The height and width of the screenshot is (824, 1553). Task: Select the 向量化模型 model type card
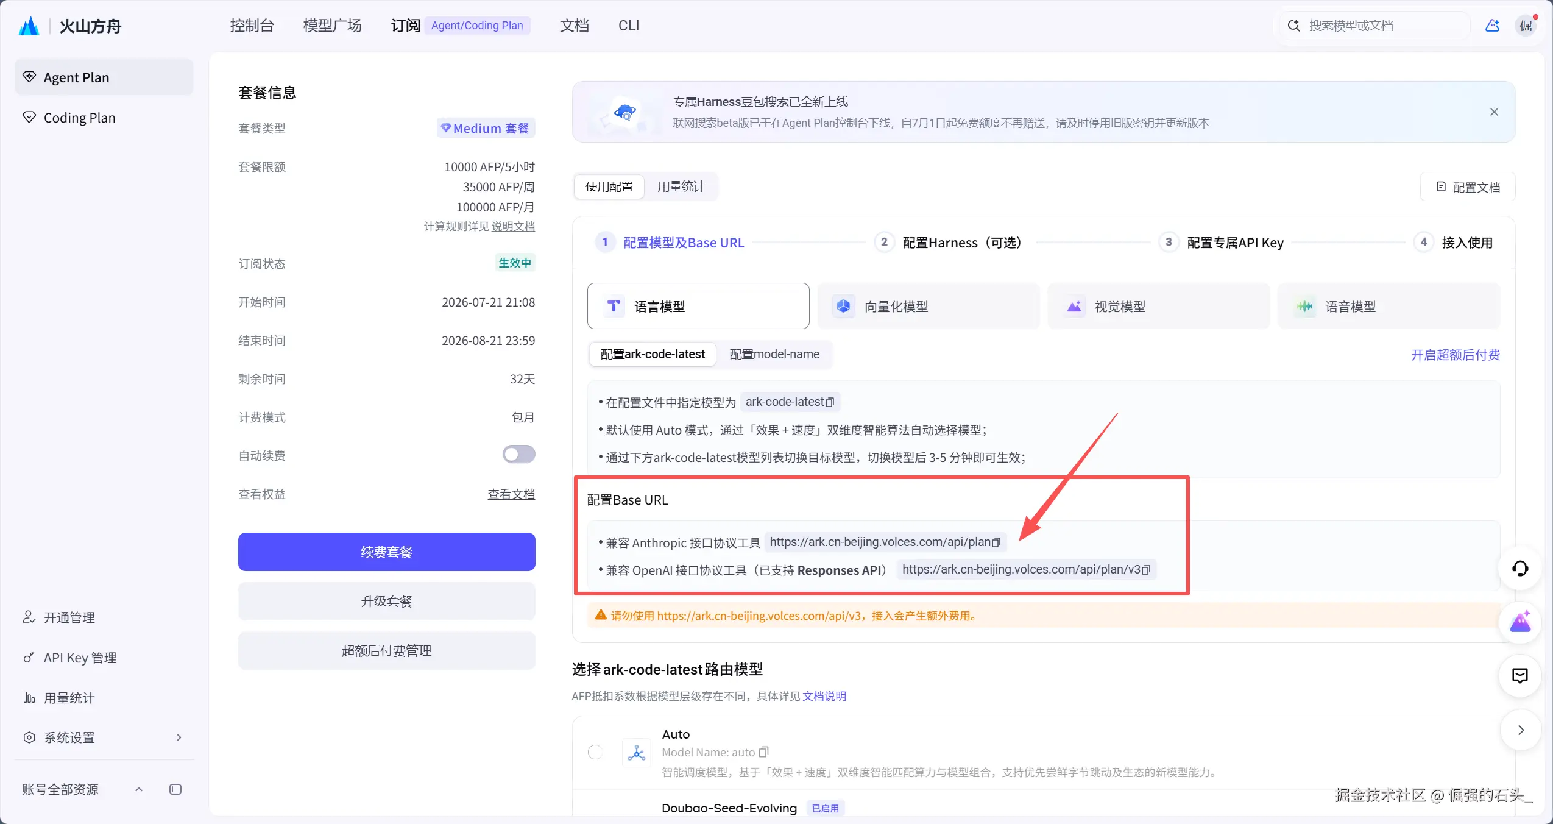tap(929, 306)
